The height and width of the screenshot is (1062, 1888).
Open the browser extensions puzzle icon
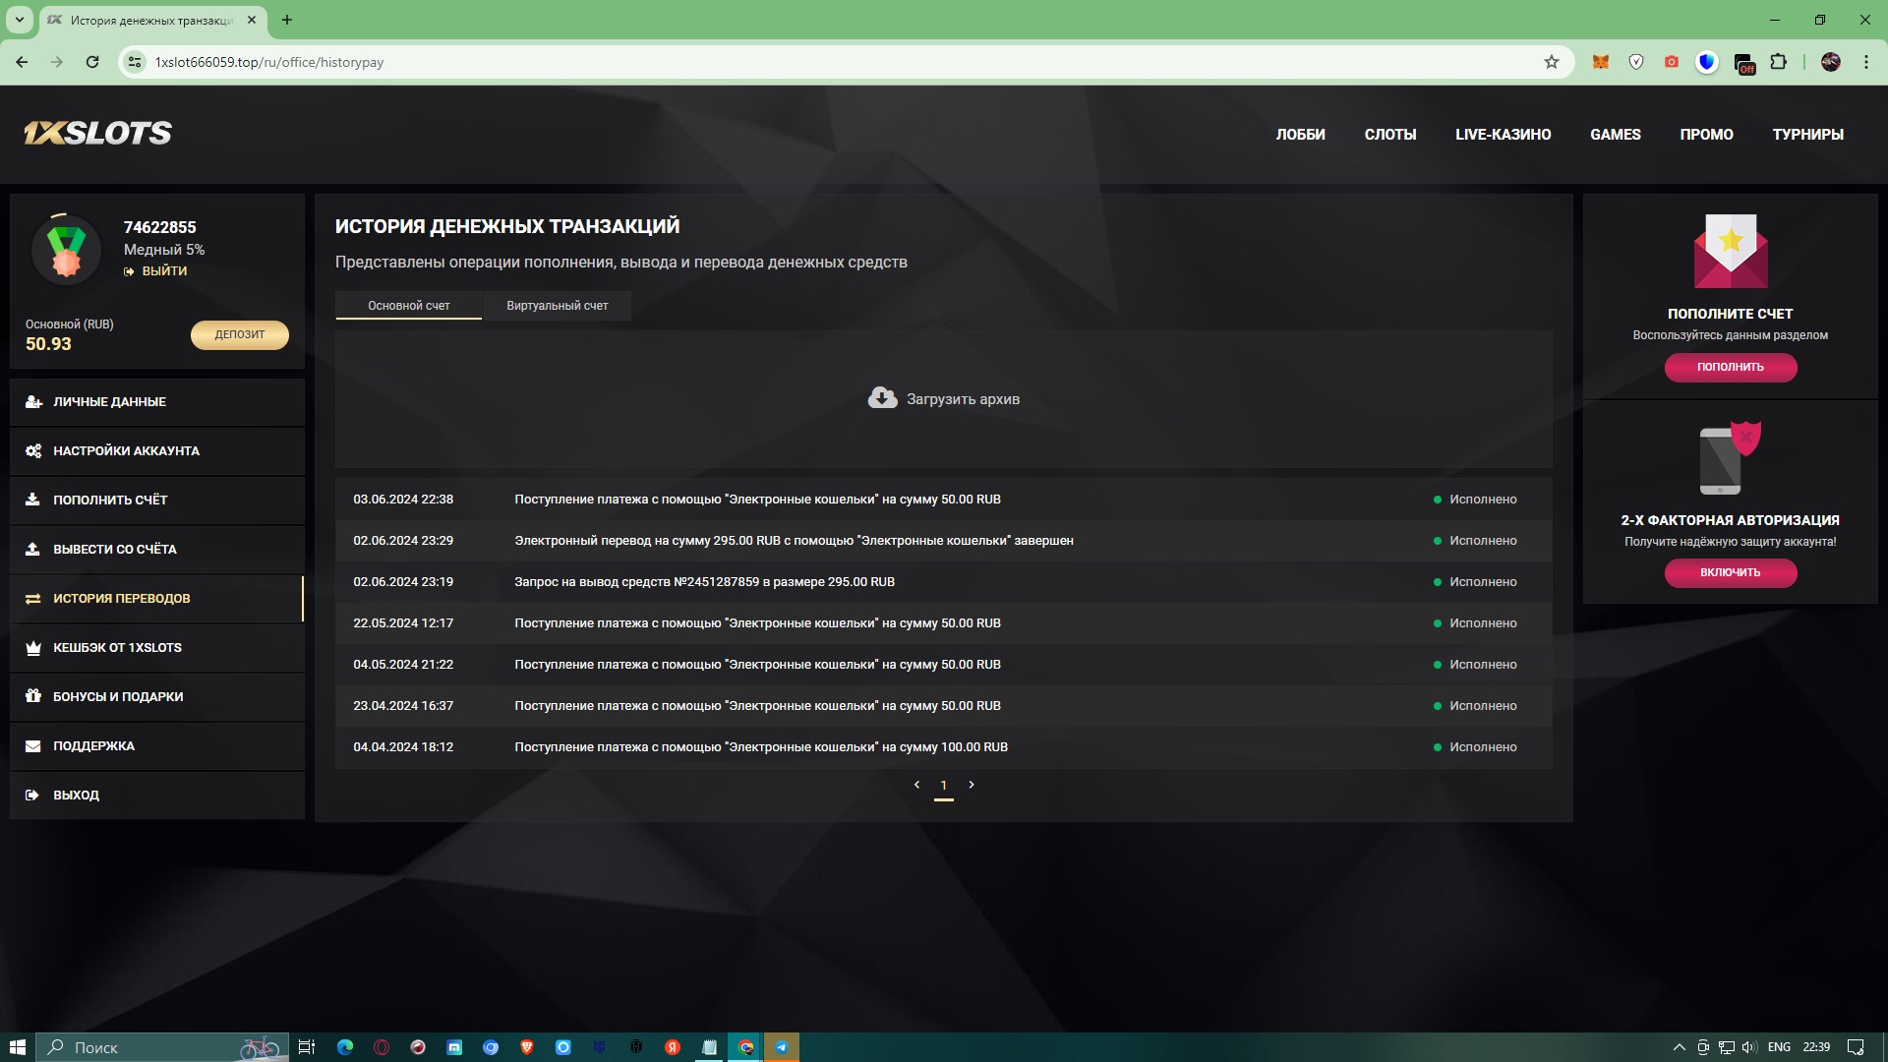pos(1778,62)
